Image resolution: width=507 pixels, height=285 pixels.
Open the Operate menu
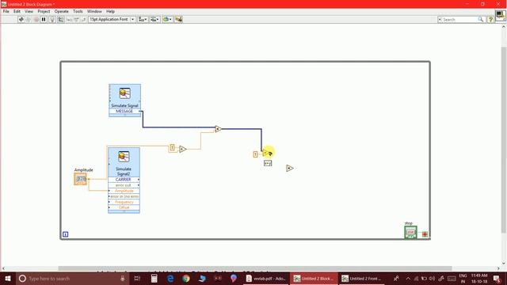tap(62, 11)
